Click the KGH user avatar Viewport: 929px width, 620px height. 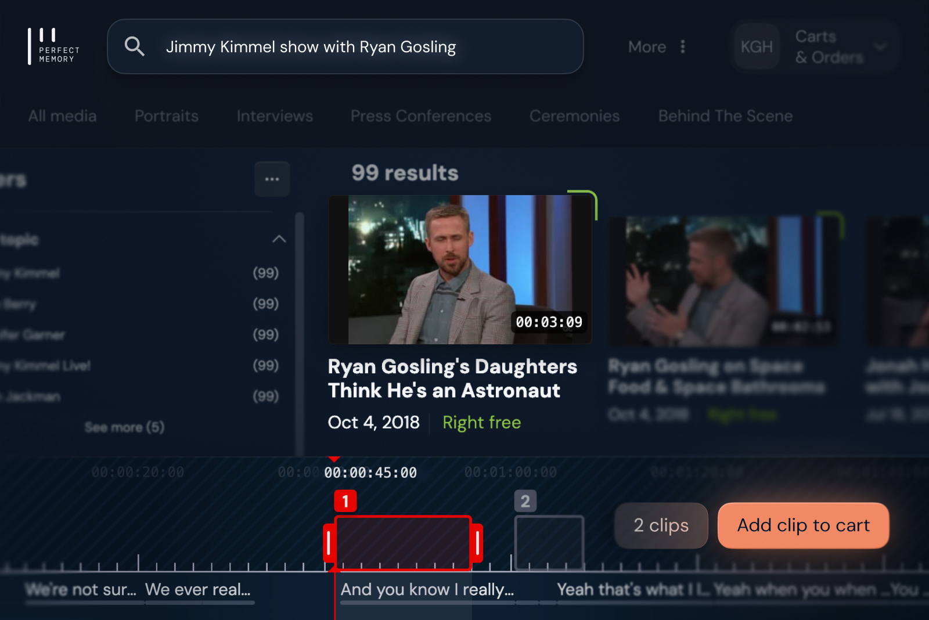757,46
